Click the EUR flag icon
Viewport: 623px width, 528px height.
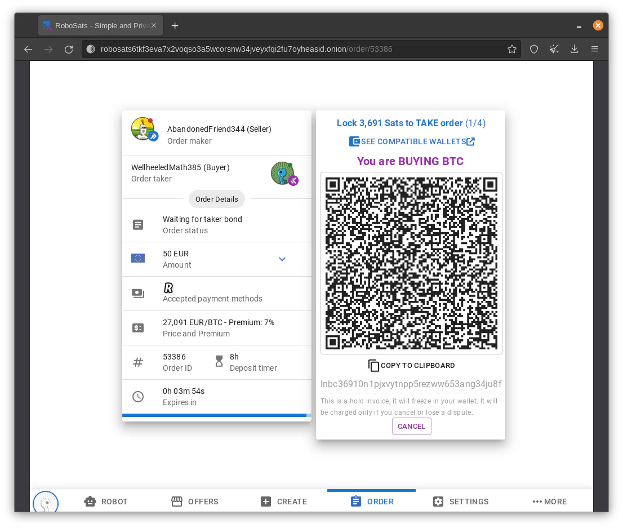point(138,259)
